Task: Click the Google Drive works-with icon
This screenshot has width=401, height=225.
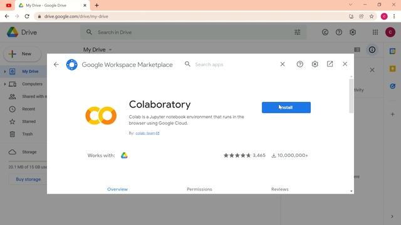Action: coord(124,156)
